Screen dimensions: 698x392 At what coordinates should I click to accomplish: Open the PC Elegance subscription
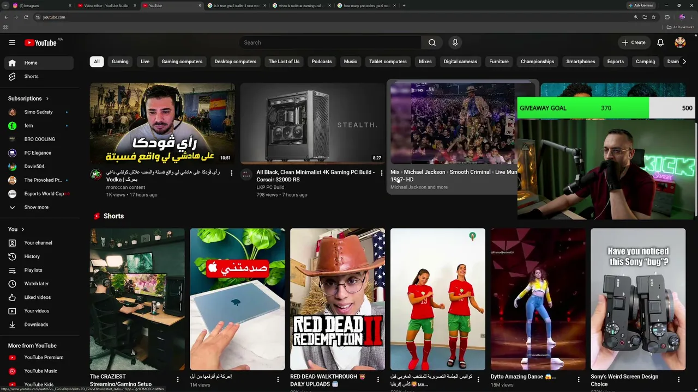point(38,153)
